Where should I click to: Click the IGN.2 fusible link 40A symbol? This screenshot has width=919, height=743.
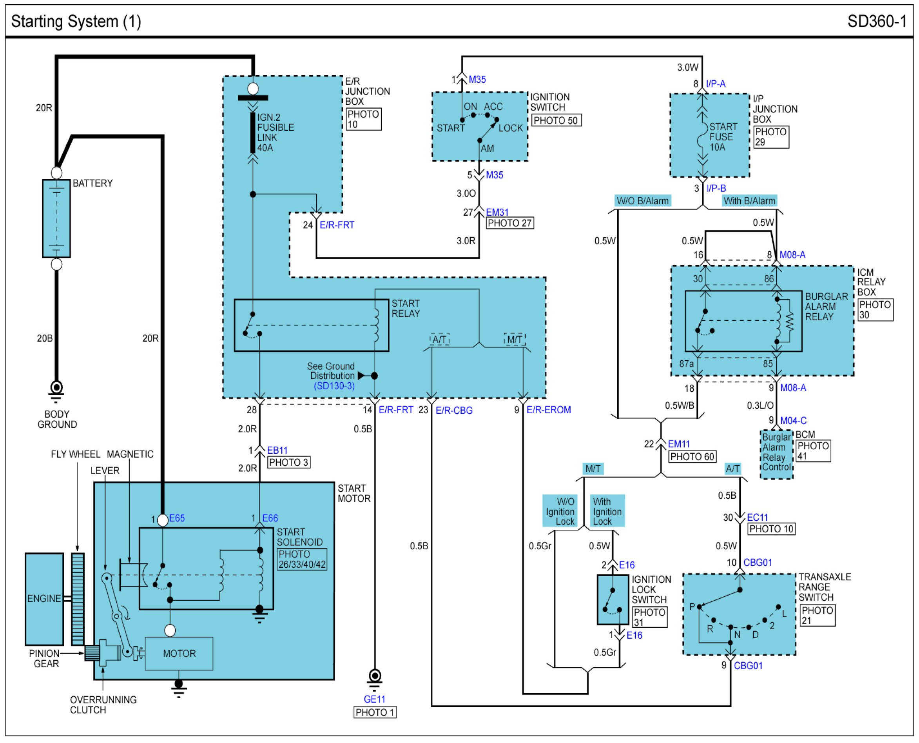point(253,132)
